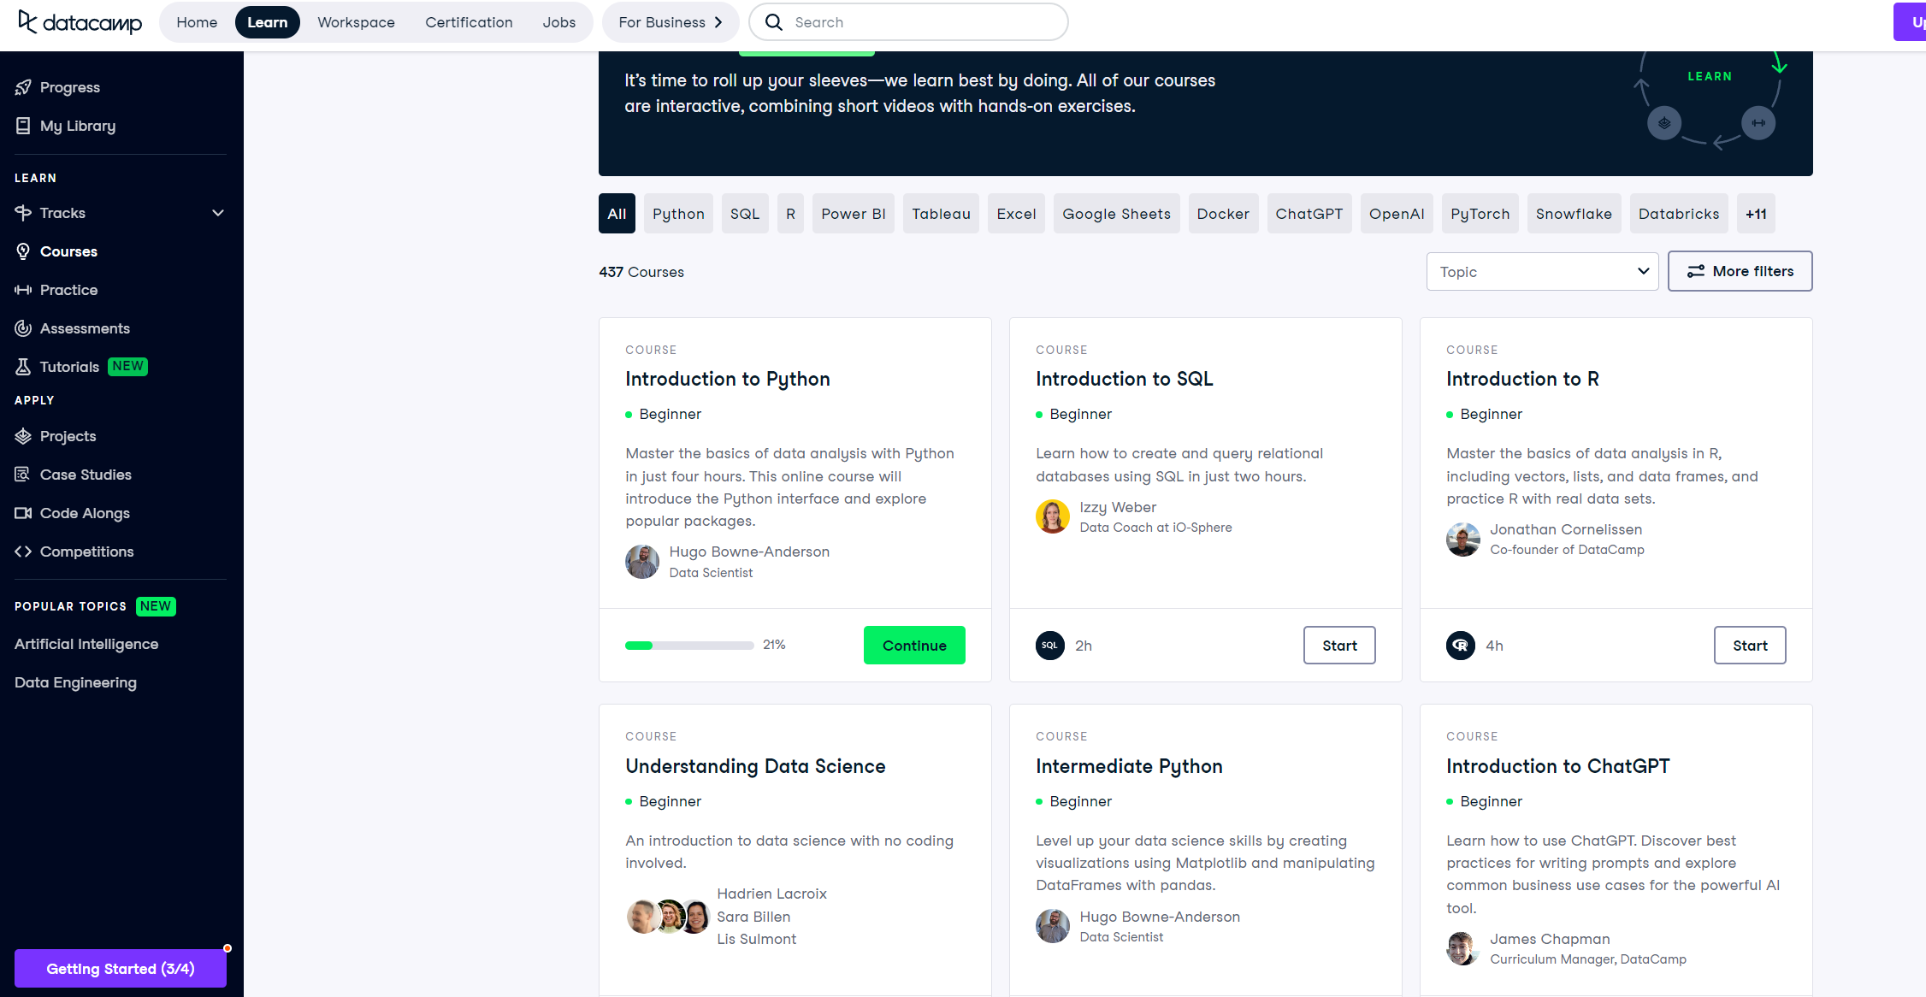The width and height of the screenshot is (1926, 997).
Task: Click the Python course progress bar
Action: (688, 646)
